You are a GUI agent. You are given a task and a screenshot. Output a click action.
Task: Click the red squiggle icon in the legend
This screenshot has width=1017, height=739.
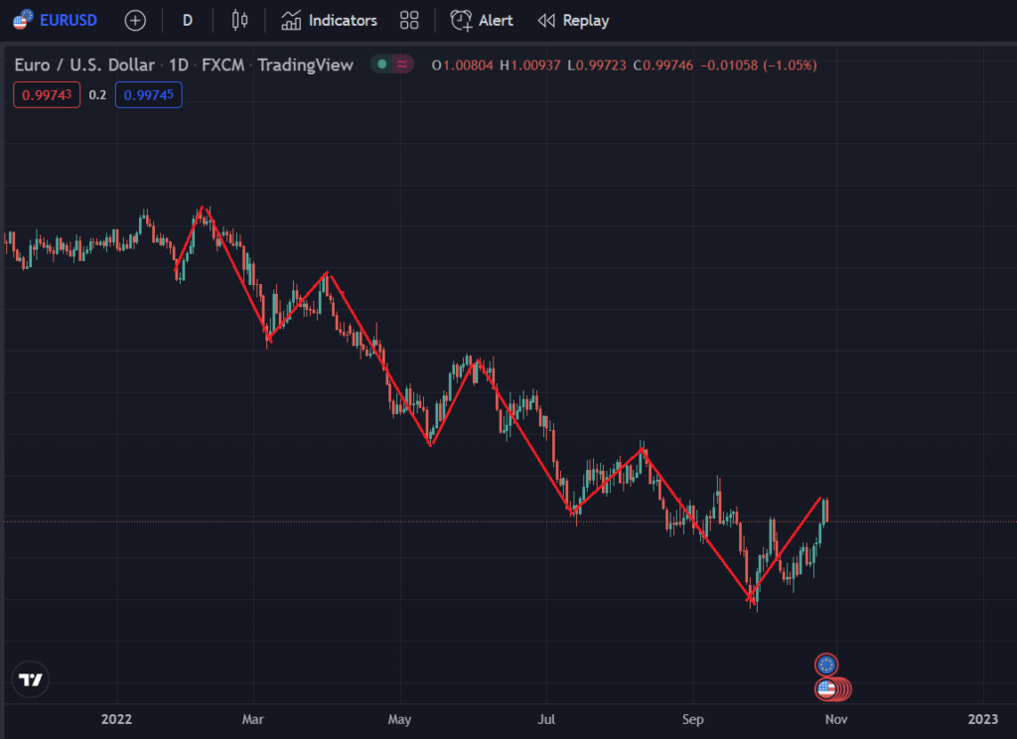point(403,63)
